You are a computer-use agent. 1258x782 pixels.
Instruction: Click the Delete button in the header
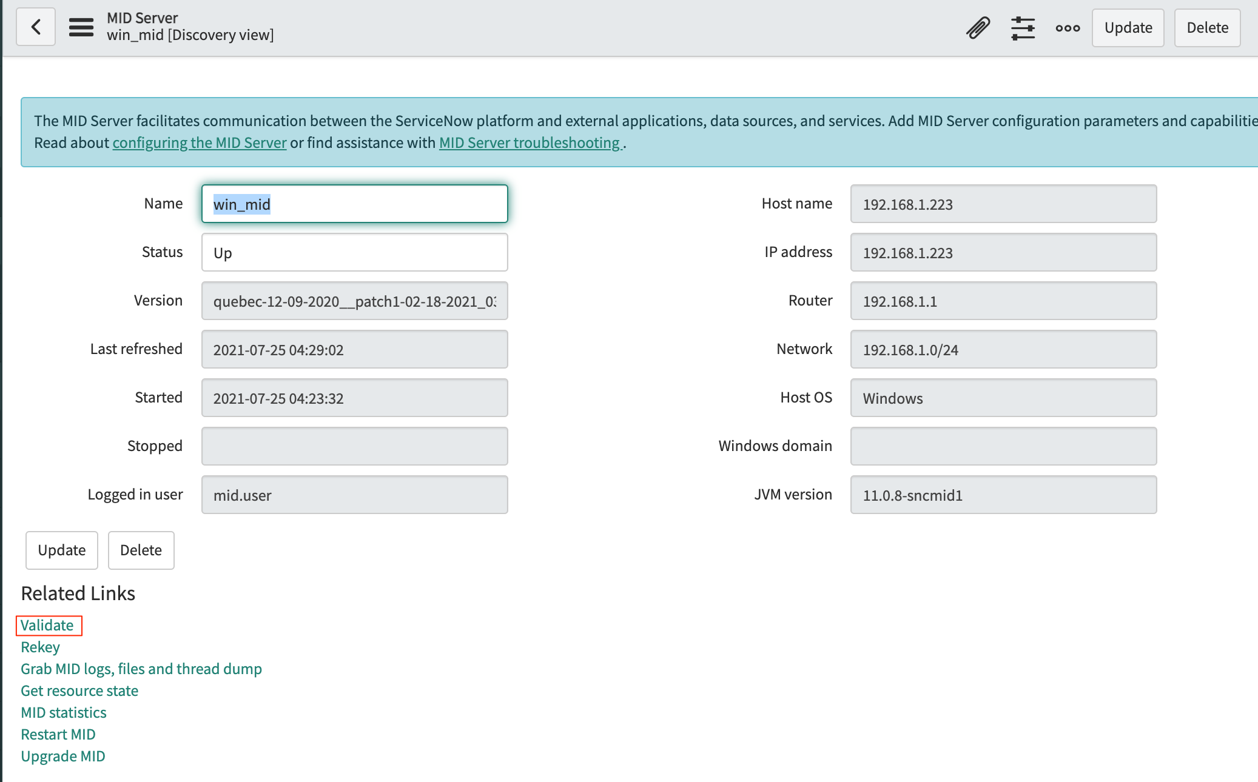click(1207, 27)
